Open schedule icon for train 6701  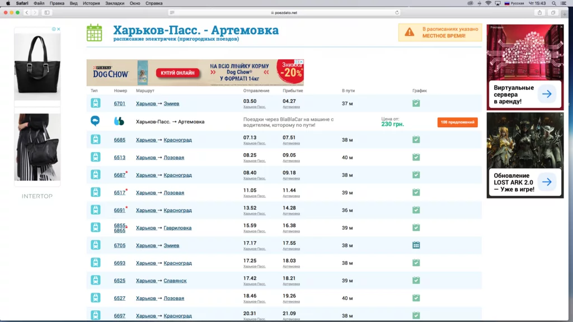416,103
